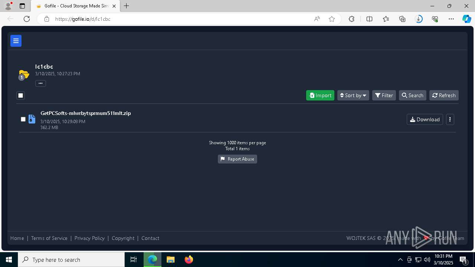Open File Explorer from the taskbar
The height and width of the screenshot is (267, 475).
coord(170,260)
